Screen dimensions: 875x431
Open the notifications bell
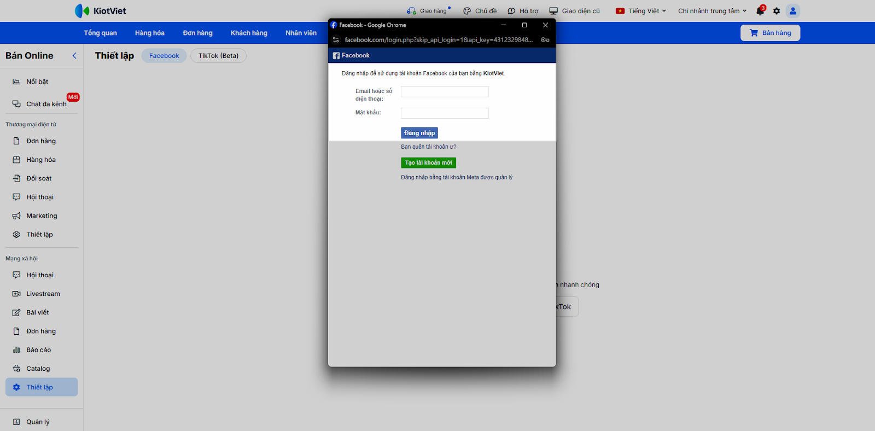tap(760, 11)
